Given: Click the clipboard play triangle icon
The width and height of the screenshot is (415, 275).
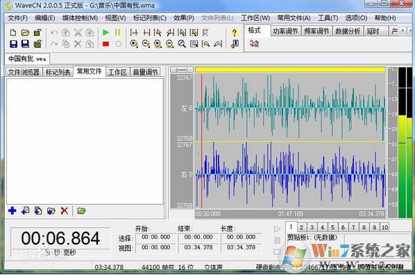Looking at the screenshot, I should pyautogui.click(x=277, y=229).
